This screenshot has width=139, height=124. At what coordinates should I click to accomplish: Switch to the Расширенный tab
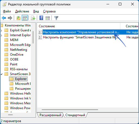pyautogui.click(x=50, y=115)
